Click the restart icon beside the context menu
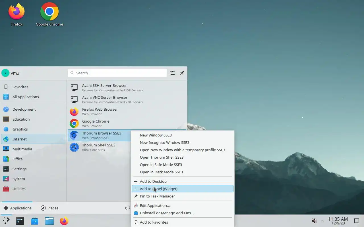 (128, 208)
